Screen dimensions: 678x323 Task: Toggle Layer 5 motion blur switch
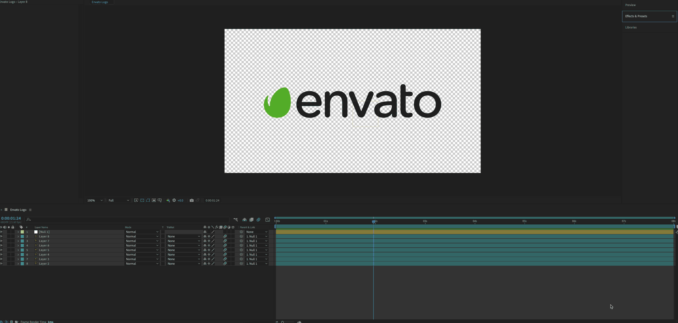[x=225, y=250]
